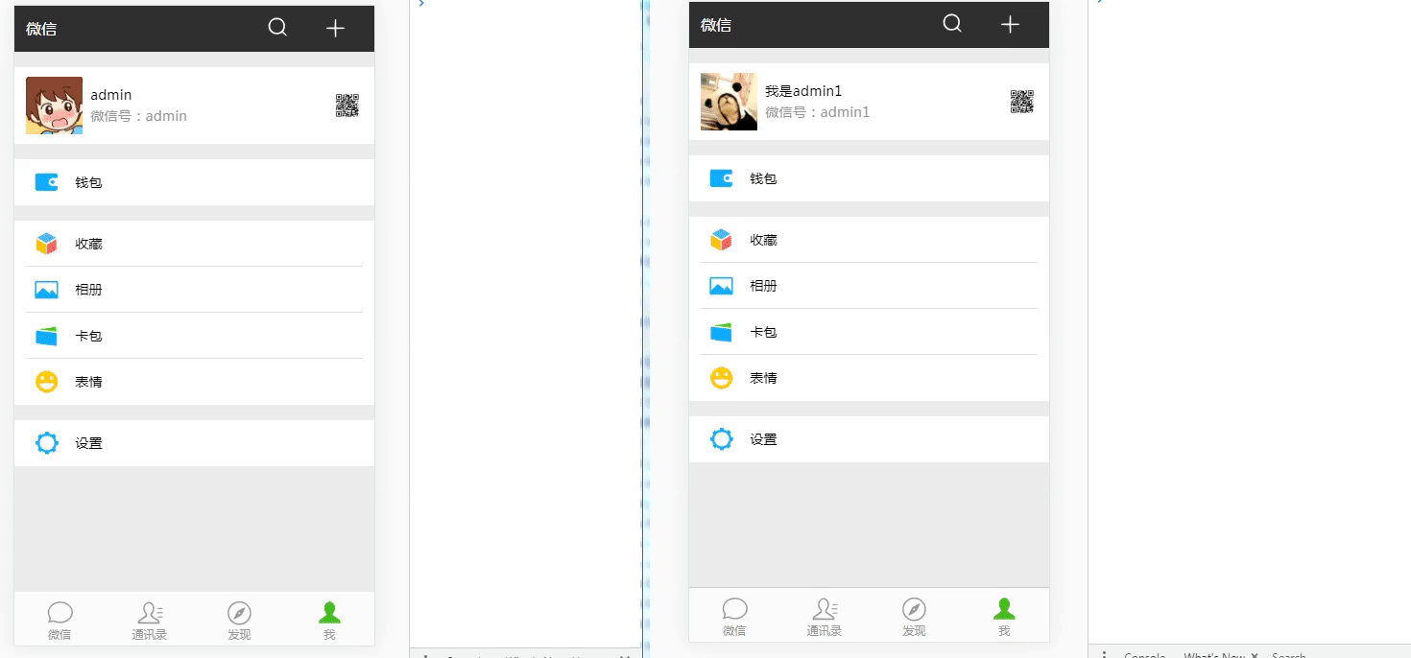
Task: Select 我 profile tab in admin window
Action: click(329, 620)
